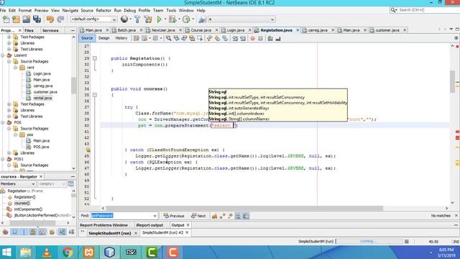Toggle Wrap Around in Find bar
Screen dimensions: 460x259
(x=246, y=216)
